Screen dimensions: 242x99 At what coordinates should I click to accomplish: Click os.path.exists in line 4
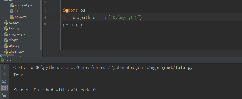(x=90, y=18)
